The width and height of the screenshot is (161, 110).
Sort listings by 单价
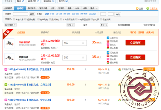coord(104,25)
